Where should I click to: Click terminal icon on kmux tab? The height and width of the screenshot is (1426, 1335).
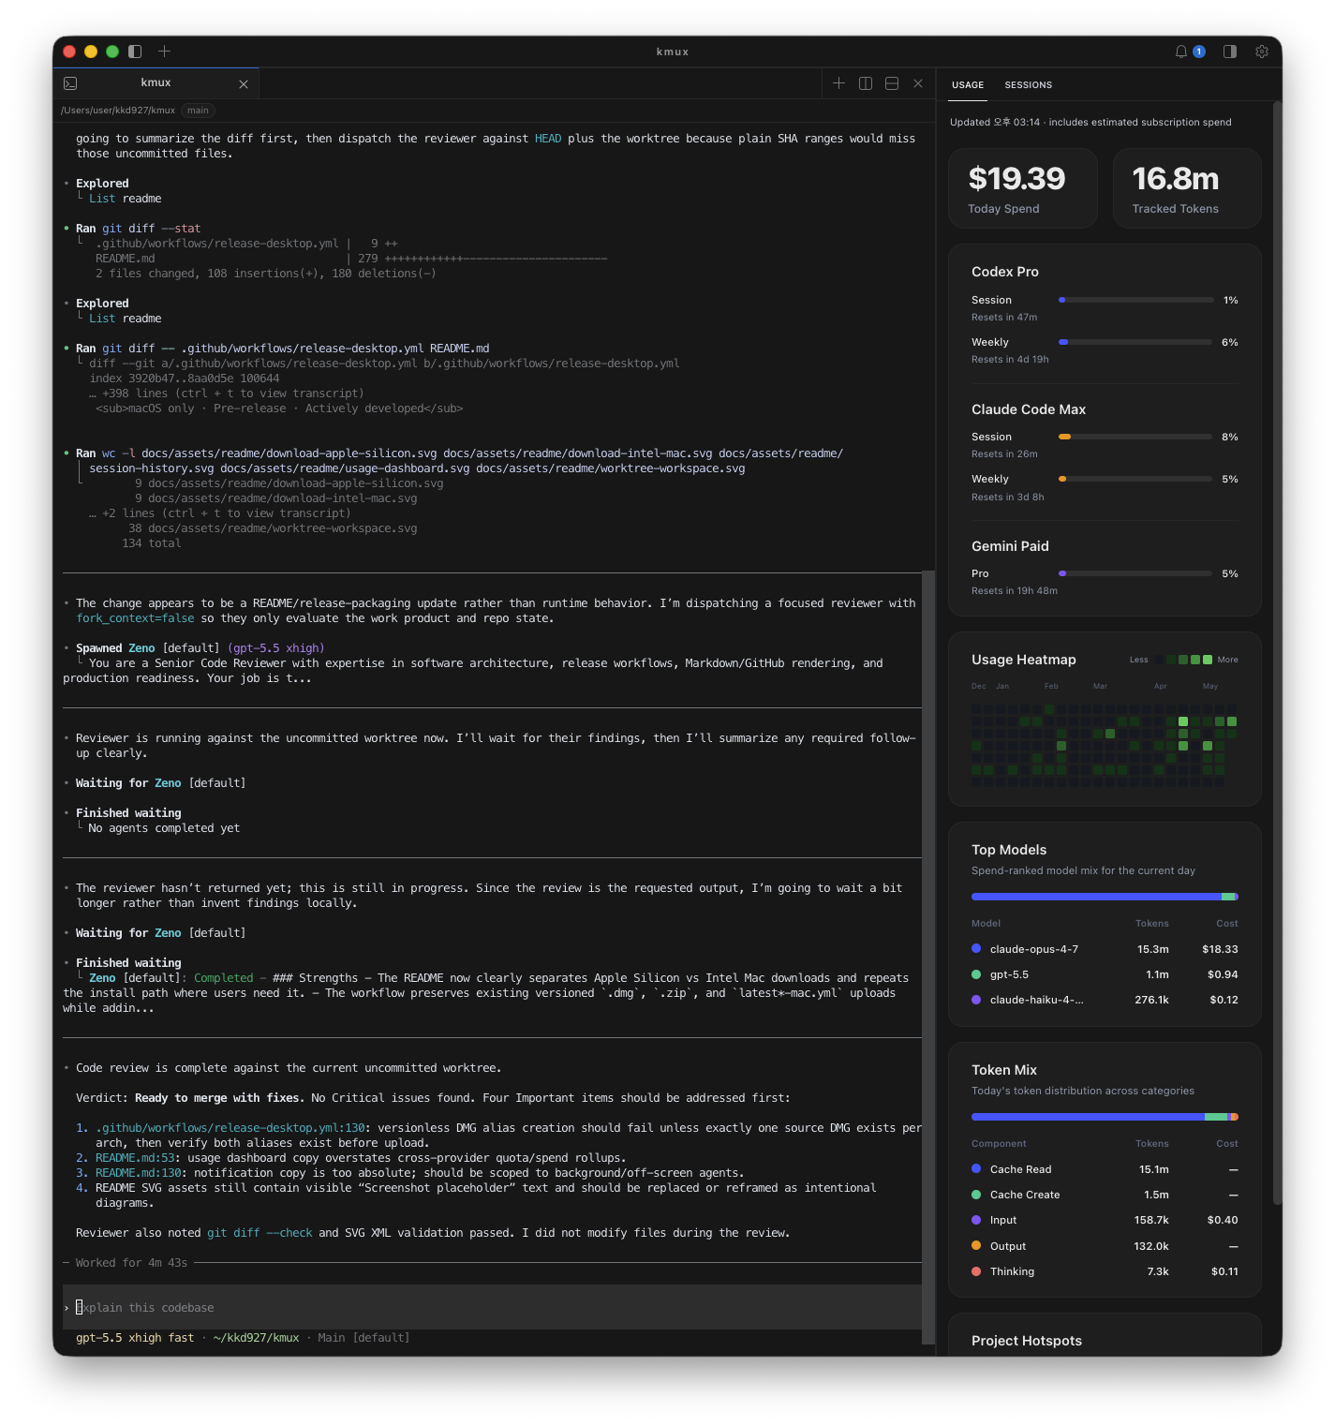pos(70,83)
